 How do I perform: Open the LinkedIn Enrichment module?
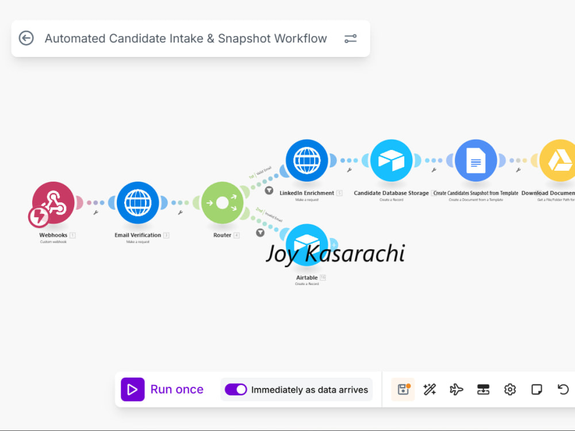pos(307,160)
